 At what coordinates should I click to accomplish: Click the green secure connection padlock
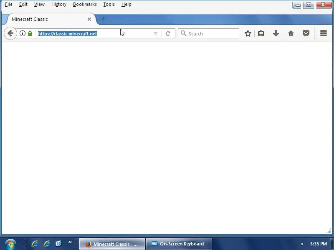tap(30, 33)
